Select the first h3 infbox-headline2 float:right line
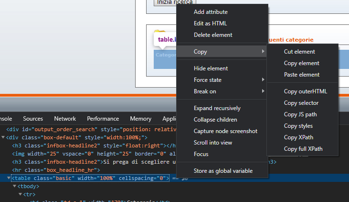This screenshot has width=349, height=202. 94,146
